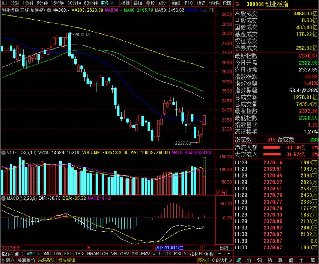Screen dimensions: 319x264
Task: Click the zoom in plus button
Action: tap(220, 254)
